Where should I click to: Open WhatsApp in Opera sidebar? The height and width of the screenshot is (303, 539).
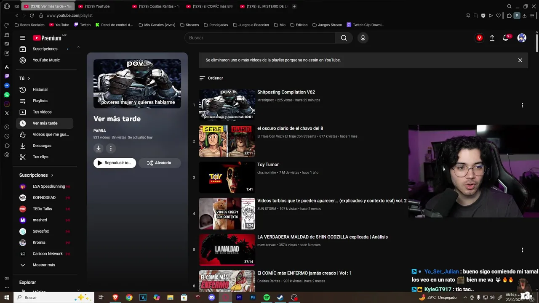click(7, 95)
